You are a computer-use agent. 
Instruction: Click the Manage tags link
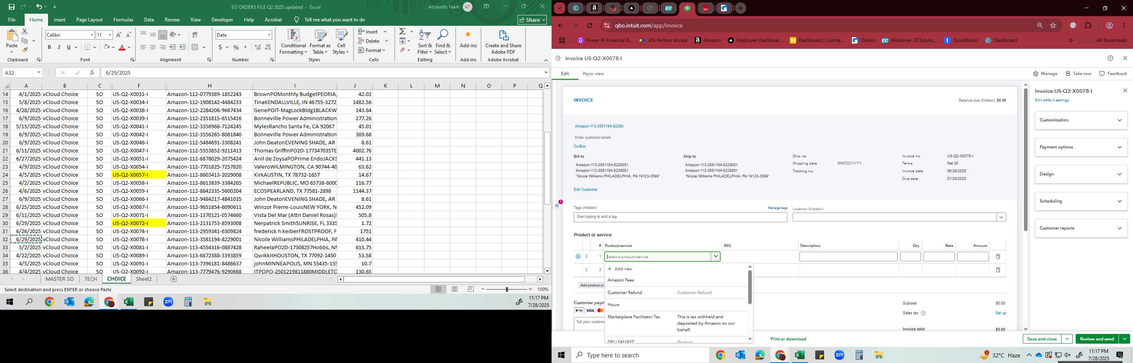[x=778, y=208]
